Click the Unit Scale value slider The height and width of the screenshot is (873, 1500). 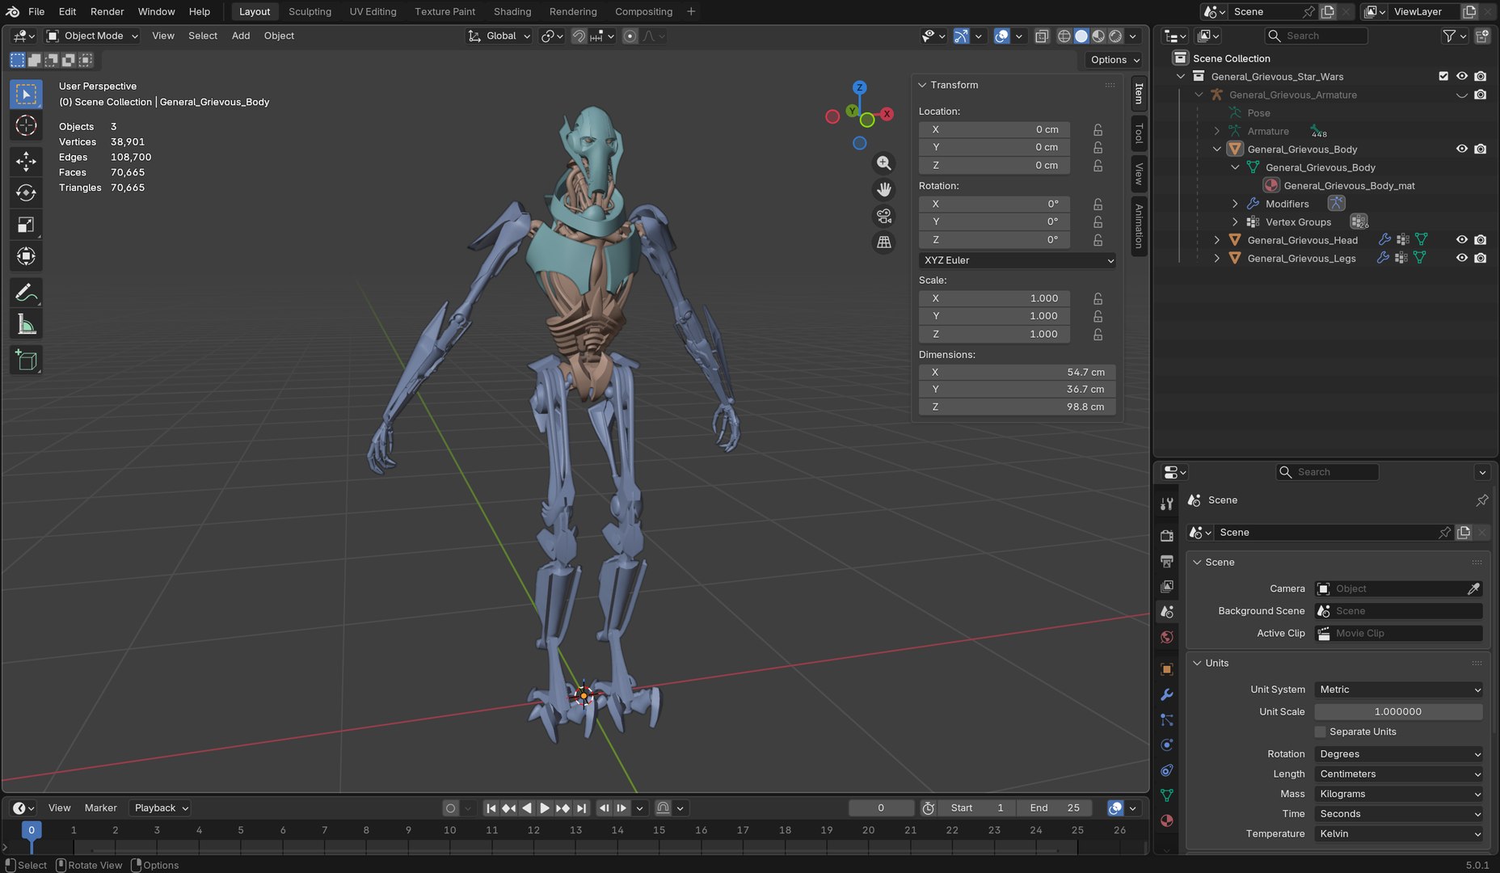tap(1398, 712)
